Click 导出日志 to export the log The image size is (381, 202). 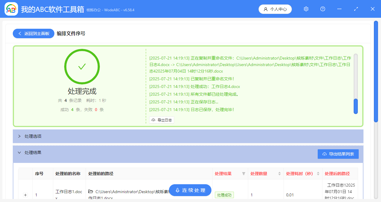click(162, 120)
